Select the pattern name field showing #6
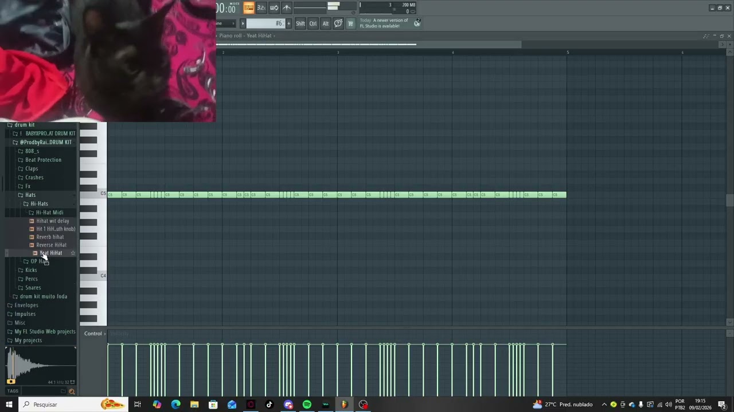This screenshot has width=734, height=412. click(x=265, y=23)
